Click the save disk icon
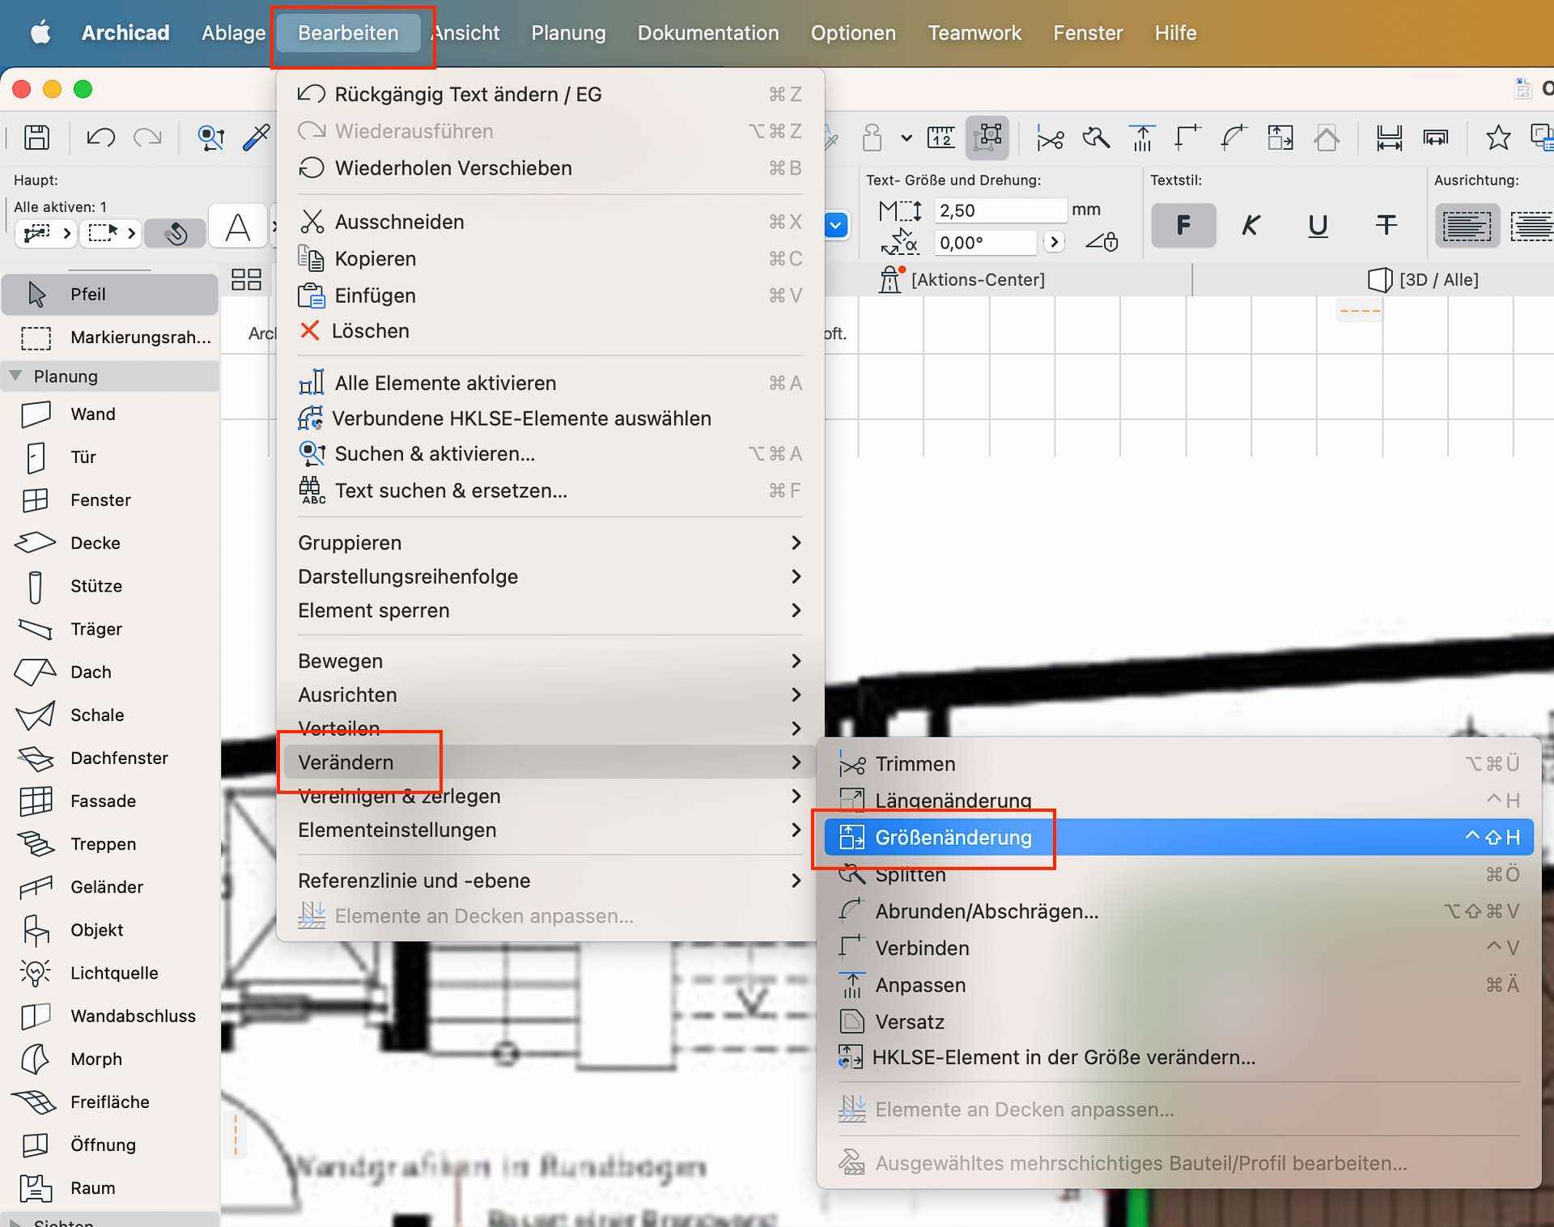Screen dimensions: 1554x1227 pyautogui.click(x=36, y=138)
